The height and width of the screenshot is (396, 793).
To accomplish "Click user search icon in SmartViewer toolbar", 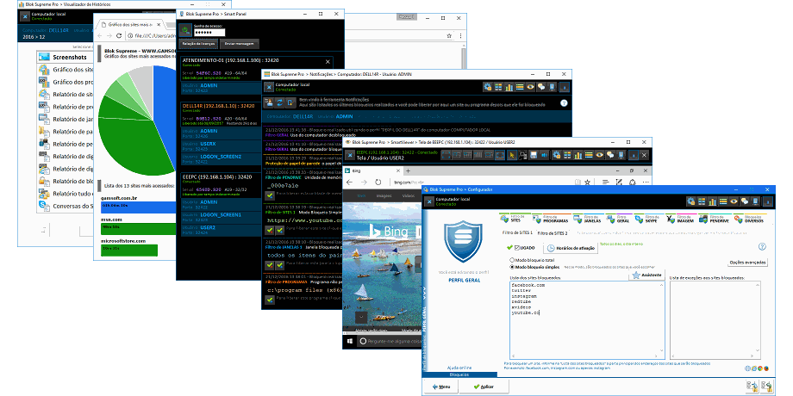I will [x=522, y=155].
